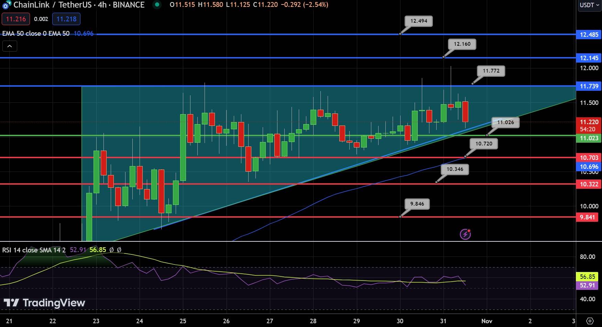Click the 54:20 candle countdown tag
Screen dimensions: 602x327
tap(587, 129)
